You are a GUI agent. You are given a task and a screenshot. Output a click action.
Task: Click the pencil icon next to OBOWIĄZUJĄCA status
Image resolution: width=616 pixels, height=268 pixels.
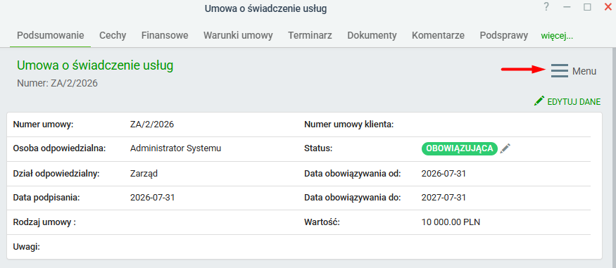pos(505,148)
